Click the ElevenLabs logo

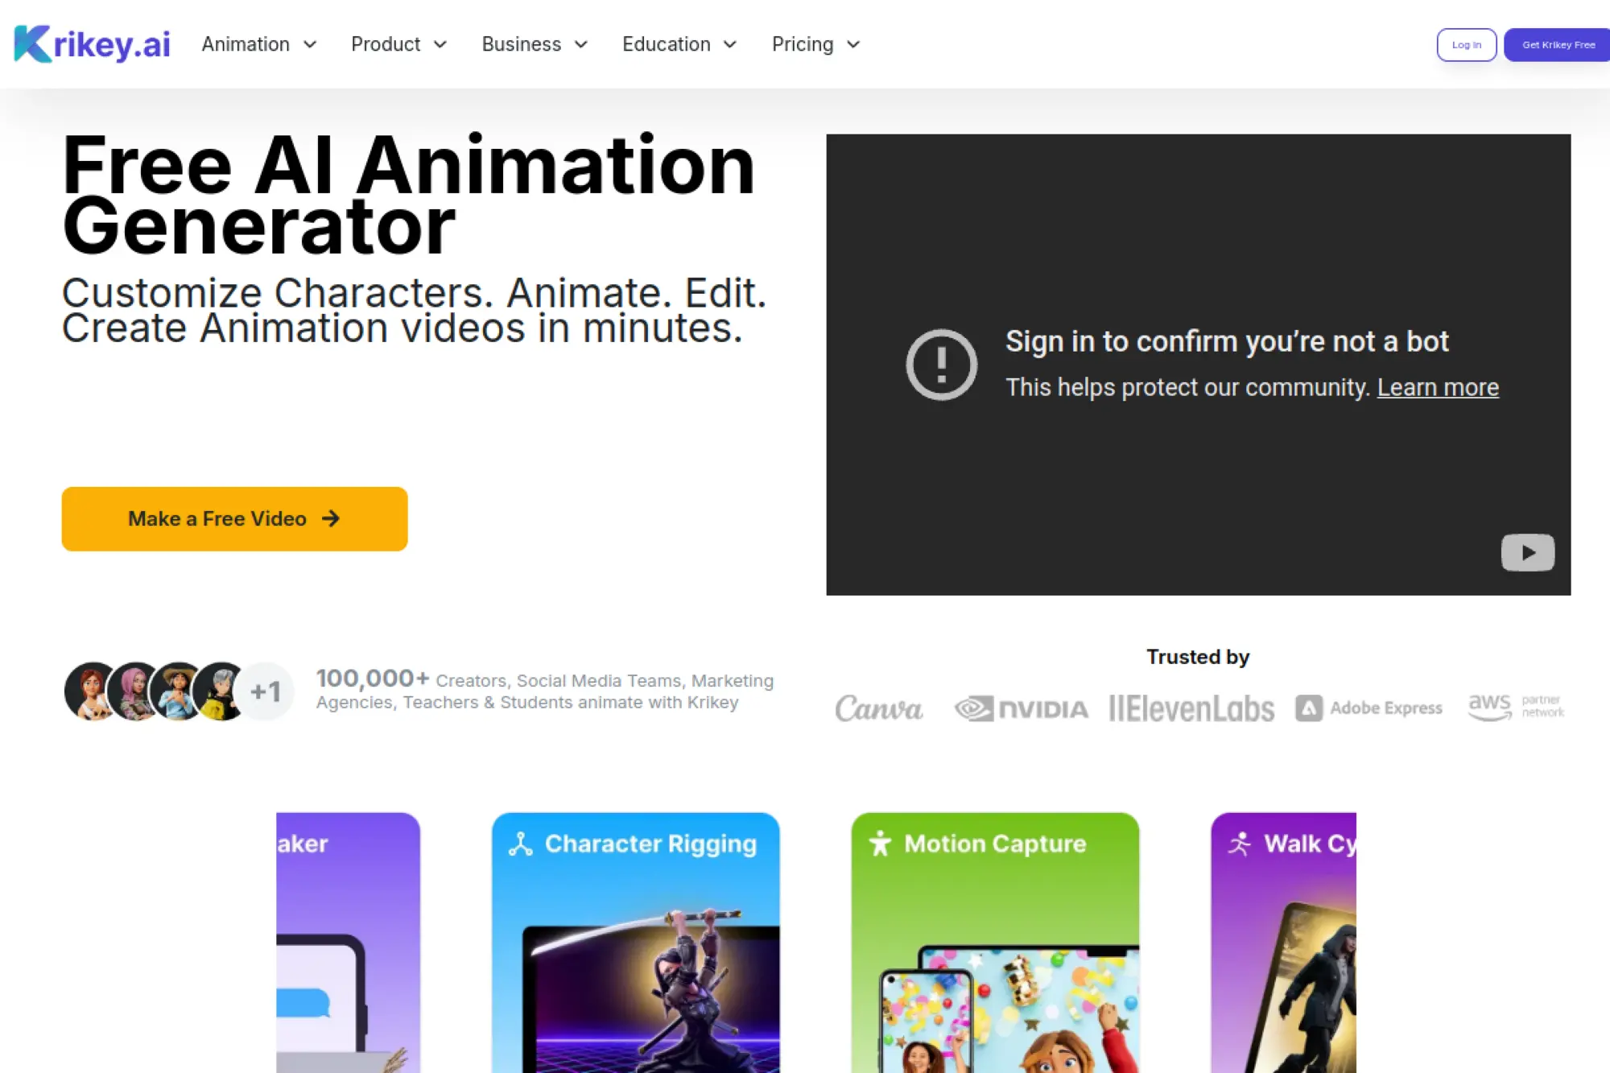coord(1191,708)
